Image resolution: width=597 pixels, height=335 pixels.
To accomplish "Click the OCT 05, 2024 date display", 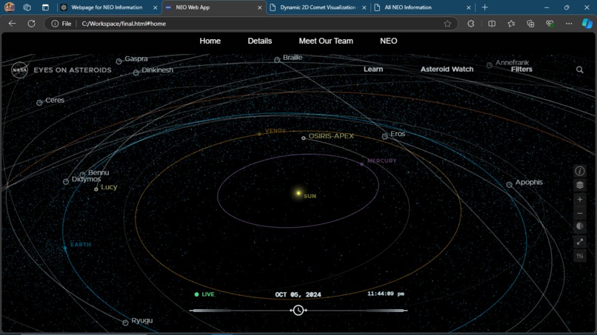I will [298, 294].
